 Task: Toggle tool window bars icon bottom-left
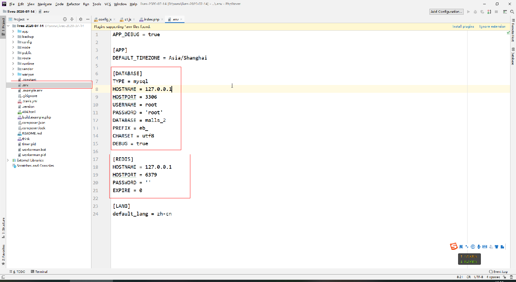(x=3, y=277)
